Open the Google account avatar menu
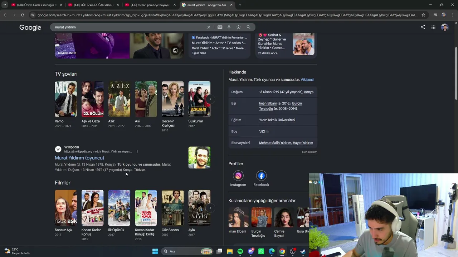This screenshot has width=458, height=257. [445, 27]
